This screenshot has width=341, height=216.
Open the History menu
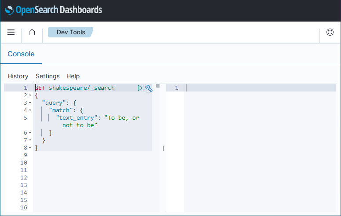tap(18, 76)
